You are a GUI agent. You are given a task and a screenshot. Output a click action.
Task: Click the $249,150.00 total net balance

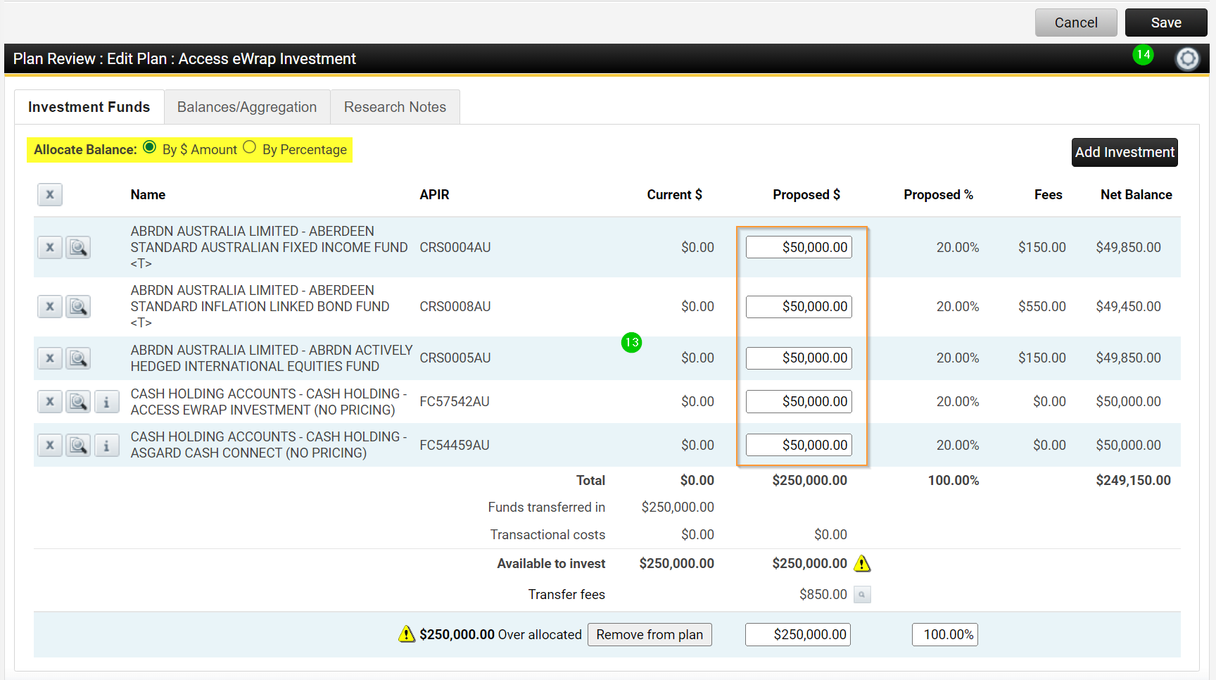1133,480
